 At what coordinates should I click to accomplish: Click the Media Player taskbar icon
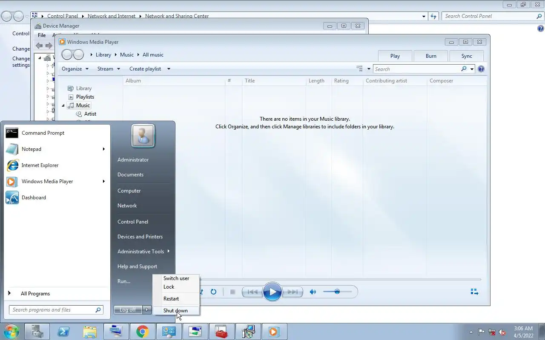coord(274,331)
